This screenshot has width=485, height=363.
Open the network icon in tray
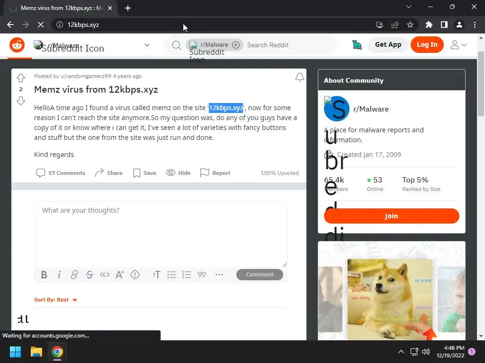(x=414, y=352)
